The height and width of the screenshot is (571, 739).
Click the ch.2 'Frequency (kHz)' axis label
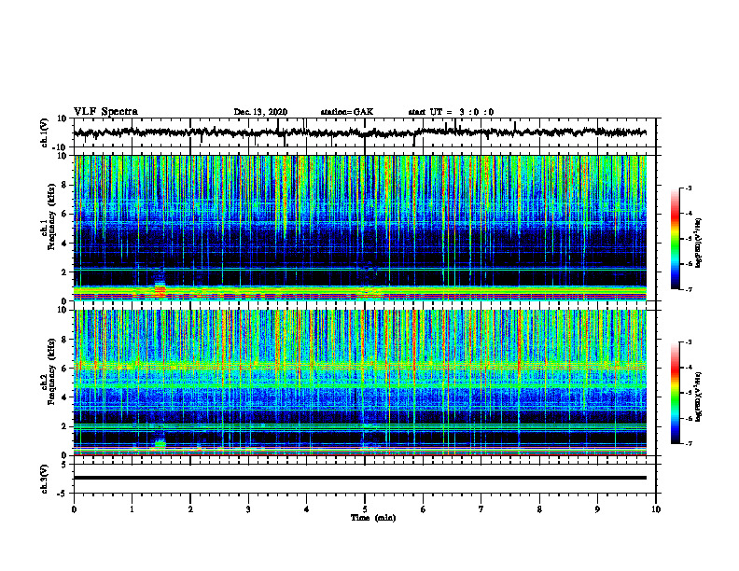[x=51, y=371]
